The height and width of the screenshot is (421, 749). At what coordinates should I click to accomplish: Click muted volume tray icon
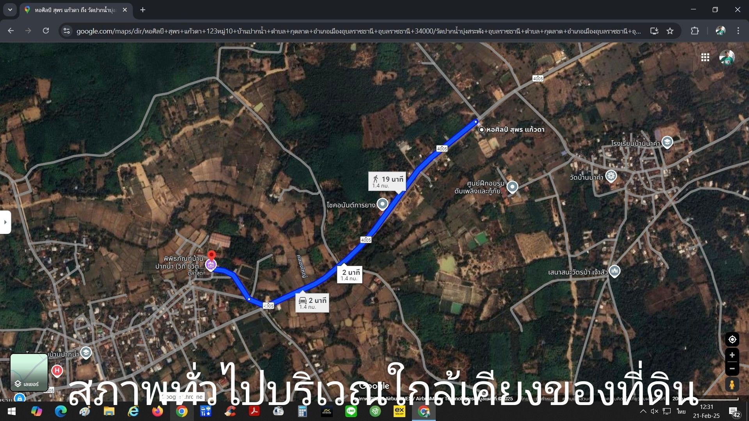(655, 411)
